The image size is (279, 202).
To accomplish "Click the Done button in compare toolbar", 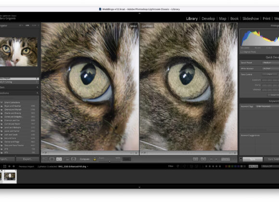I will coord(226,159).
